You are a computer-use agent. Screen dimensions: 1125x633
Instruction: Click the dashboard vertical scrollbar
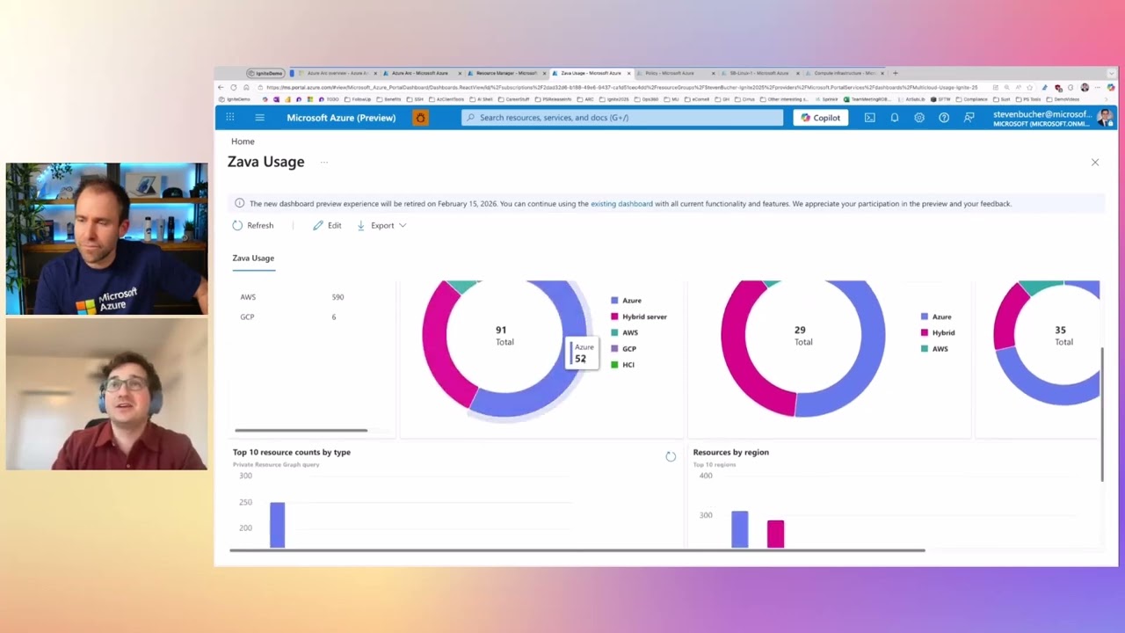point(1102,413)
